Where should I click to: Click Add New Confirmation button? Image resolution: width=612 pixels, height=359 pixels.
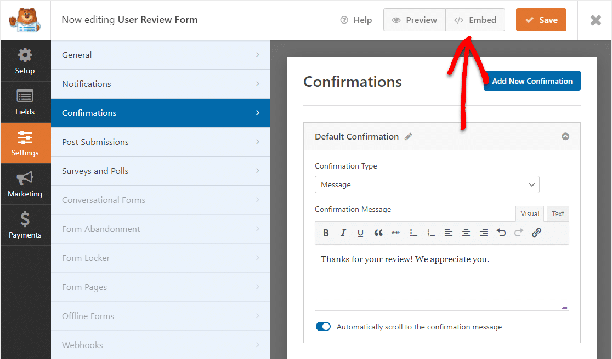(532, 81)
